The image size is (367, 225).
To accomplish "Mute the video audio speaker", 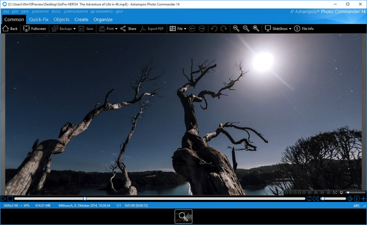I will pyautogui.click(x=350, y=199).
